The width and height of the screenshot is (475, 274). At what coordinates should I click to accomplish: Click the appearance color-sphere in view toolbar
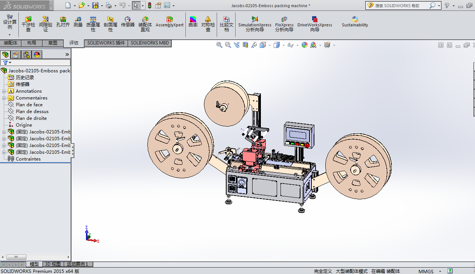tap(304, 45)
